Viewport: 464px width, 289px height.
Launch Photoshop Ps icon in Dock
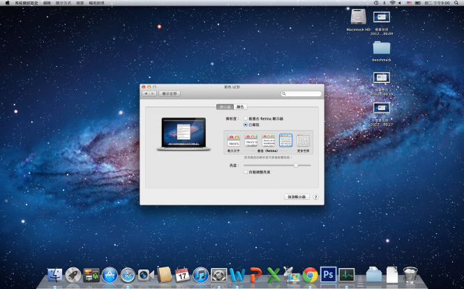click(x=328, y=275)
